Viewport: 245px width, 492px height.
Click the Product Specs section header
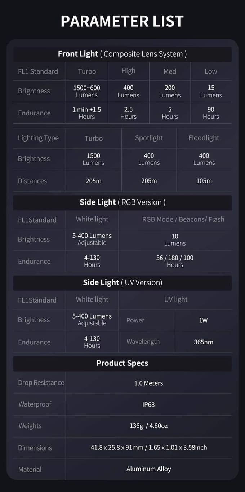click(122, 363)
